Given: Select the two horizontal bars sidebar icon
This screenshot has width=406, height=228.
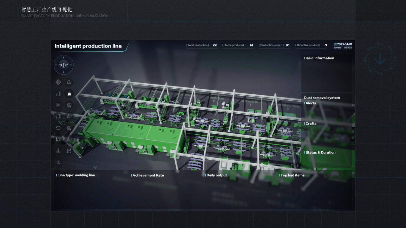Looking at the screenshot, I should click(x=58, y=128).
